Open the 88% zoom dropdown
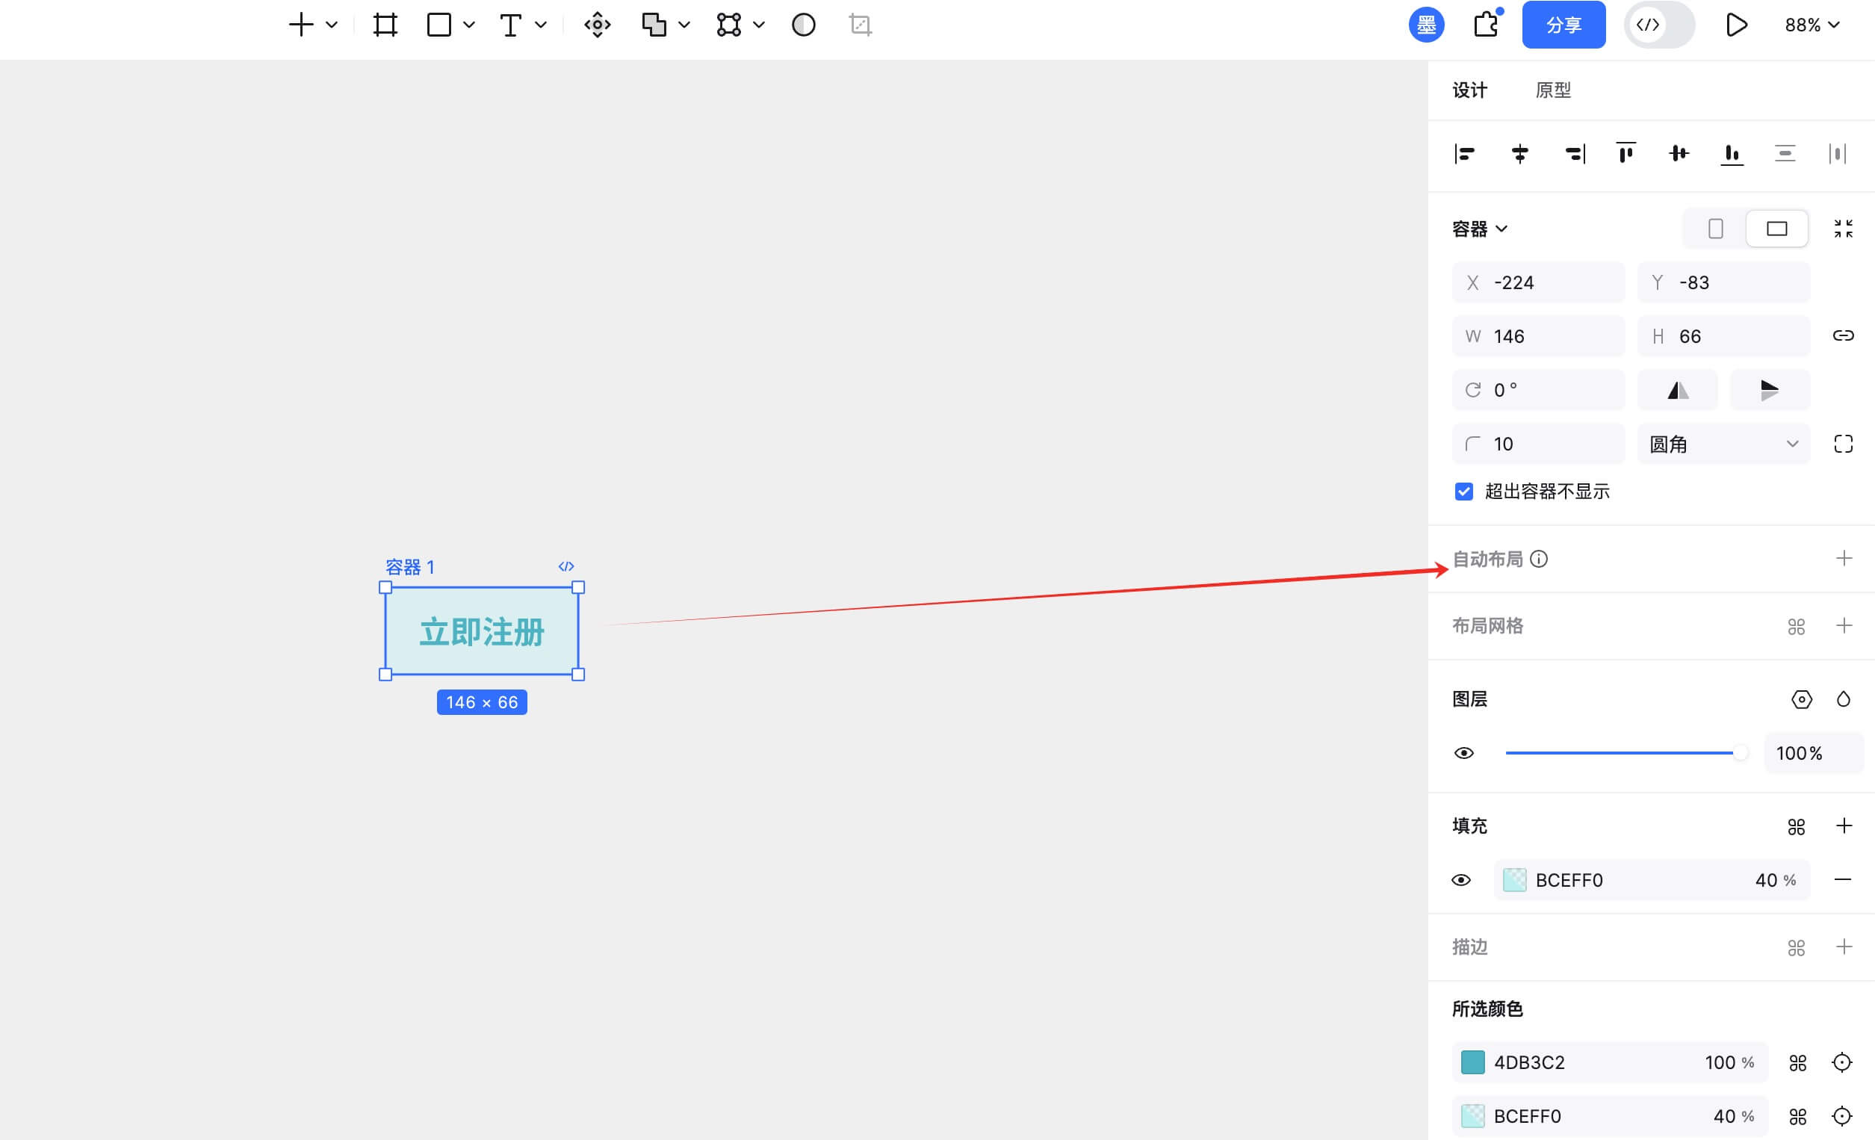This screenshot has width=1875, height=1140. click(1811, 25)
